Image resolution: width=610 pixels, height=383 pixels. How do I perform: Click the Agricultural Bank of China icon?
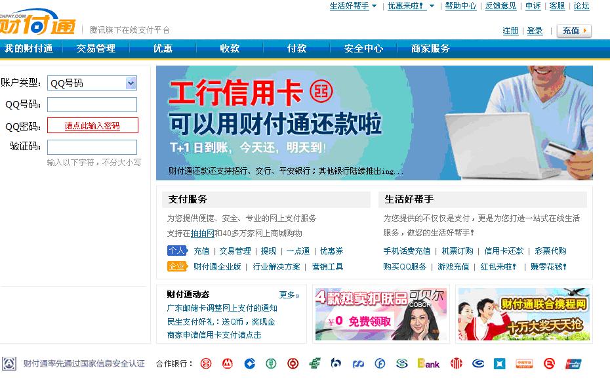point(271,363)
